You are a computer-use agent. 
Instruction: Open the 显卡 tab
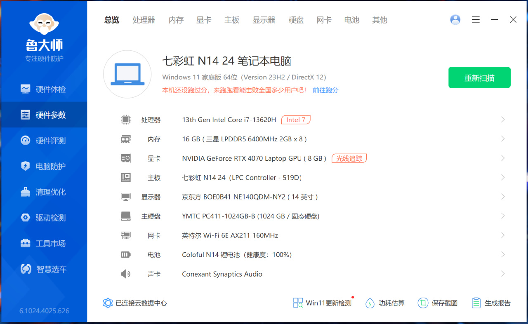click(x=204, y=20)
